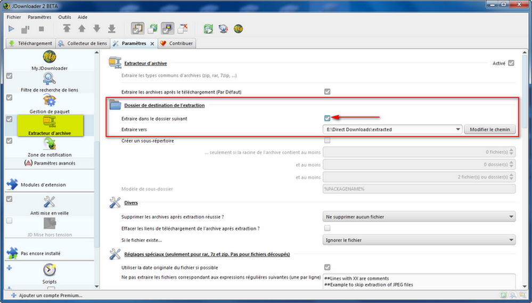Switch to the Collecteur de liens tab

coord(83,44)
